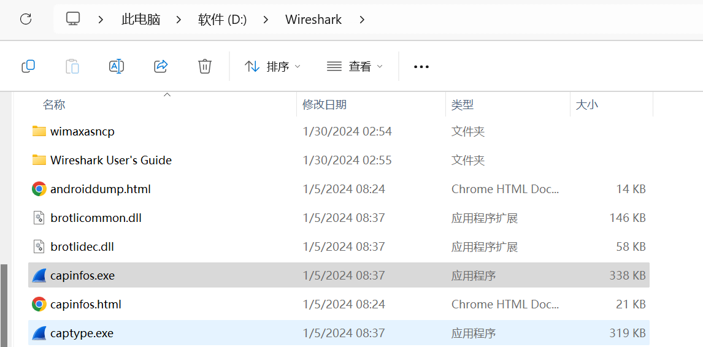
Task: Click the 58 KB size cell
Action: point(631,246)
